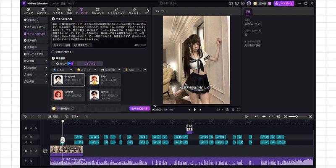Click the grid view icon in player controls
Image resolution: width=336 pixels, height=168 pixels.
[x=233, y=110]
